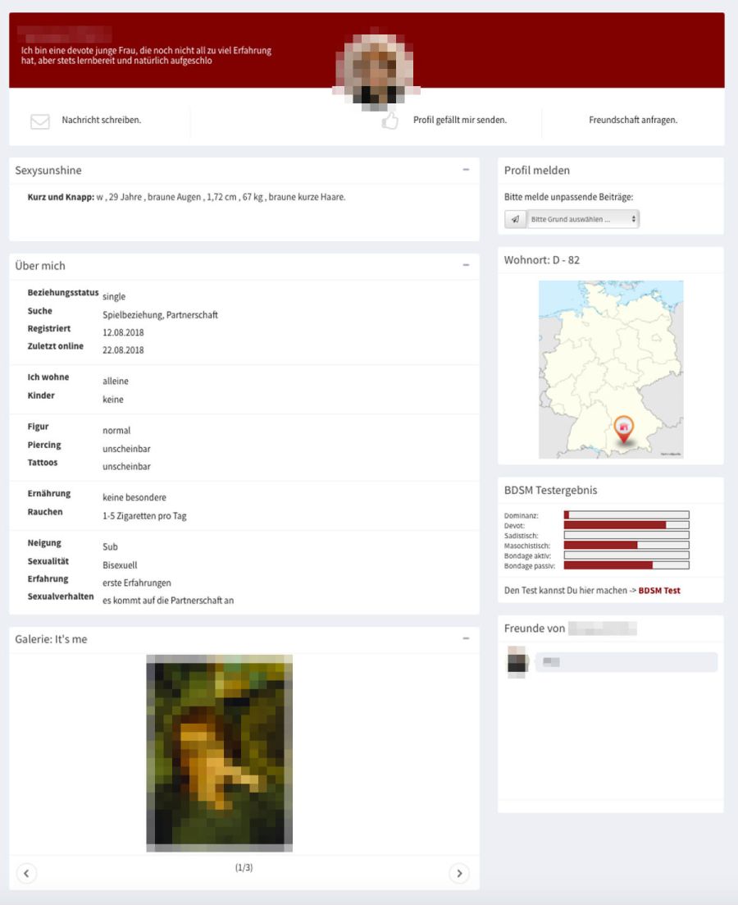This screenshot has height=905, width=738.
Task: Click the envelope message icon
Action: [x=40, y=121]
